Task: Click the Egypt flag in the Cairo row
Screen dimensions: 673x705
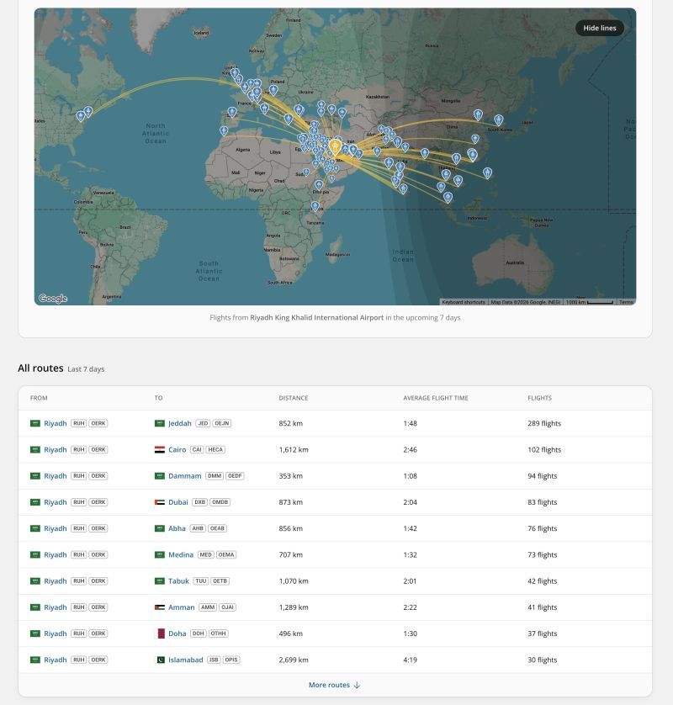Action: point(160,449)
